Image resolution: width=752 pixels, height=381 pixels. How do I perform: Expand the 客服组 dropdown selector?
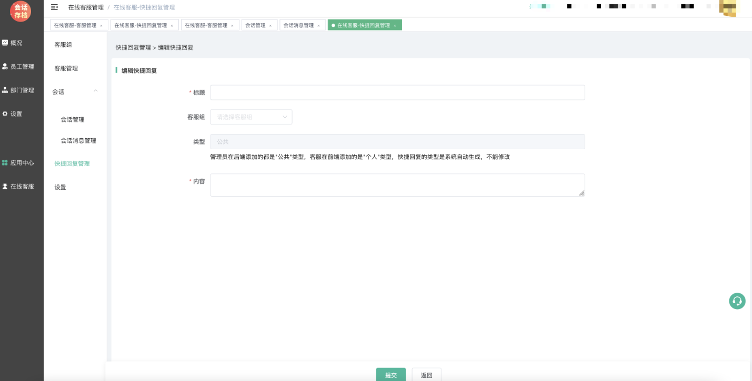pyautogui.click(x=251, y=117)
